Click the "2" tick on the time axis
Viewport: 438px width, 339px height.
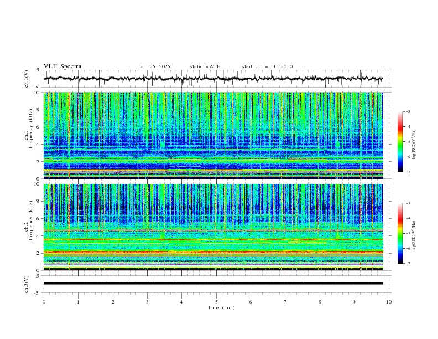113,302
